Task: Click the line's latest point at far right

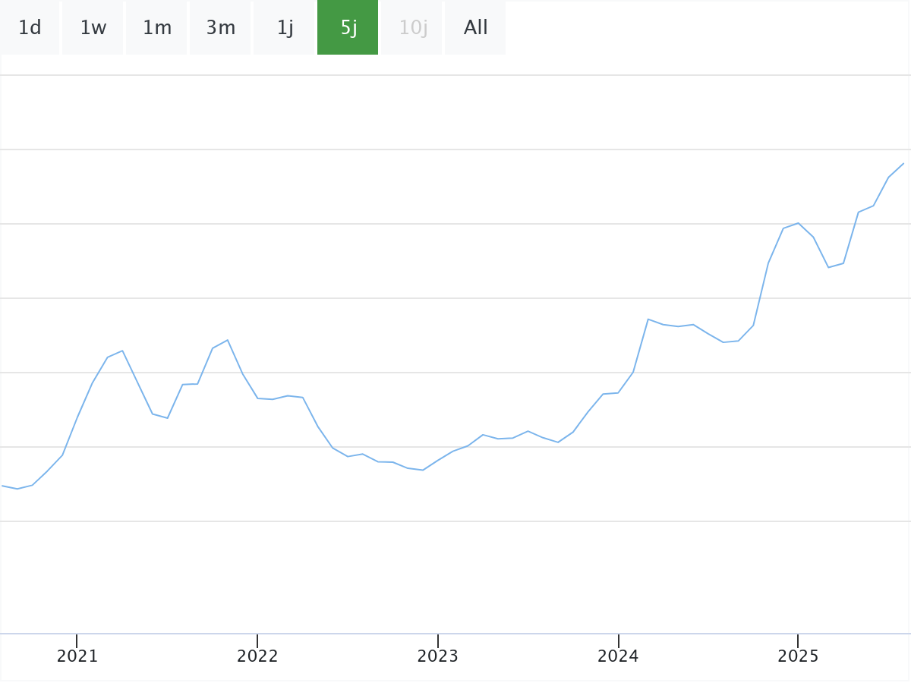Action: pyautogui.click(x=903, y=163)
